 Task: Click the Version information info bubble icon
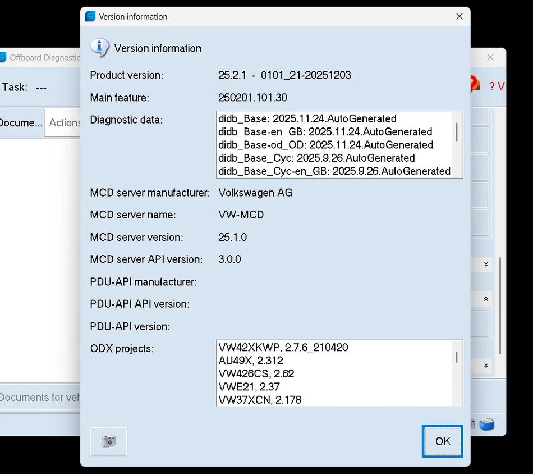[x=99, y=47]
